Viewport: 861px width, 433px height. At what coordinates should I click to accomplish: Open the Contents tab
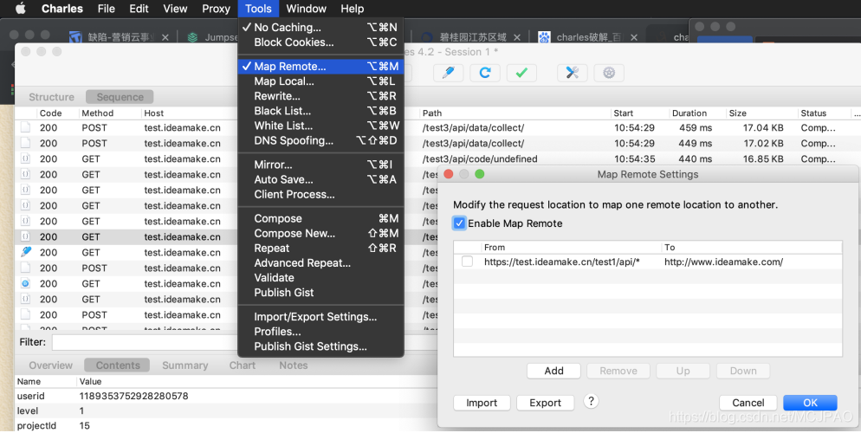(118, 365)
